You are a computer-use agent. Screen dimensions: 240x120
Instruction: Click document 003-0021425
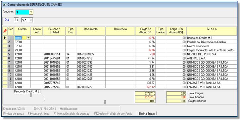(91, 75)
